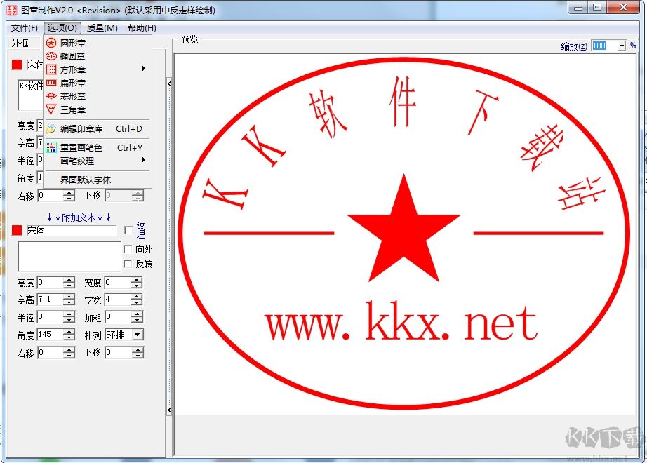
Task: Click 界面默认字体 default font entry
Action: (85, 180)
